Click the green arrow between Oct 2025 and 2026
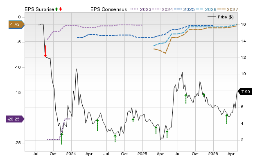The height and width of the screenshot is (156, 262). (x=204, y=95)
